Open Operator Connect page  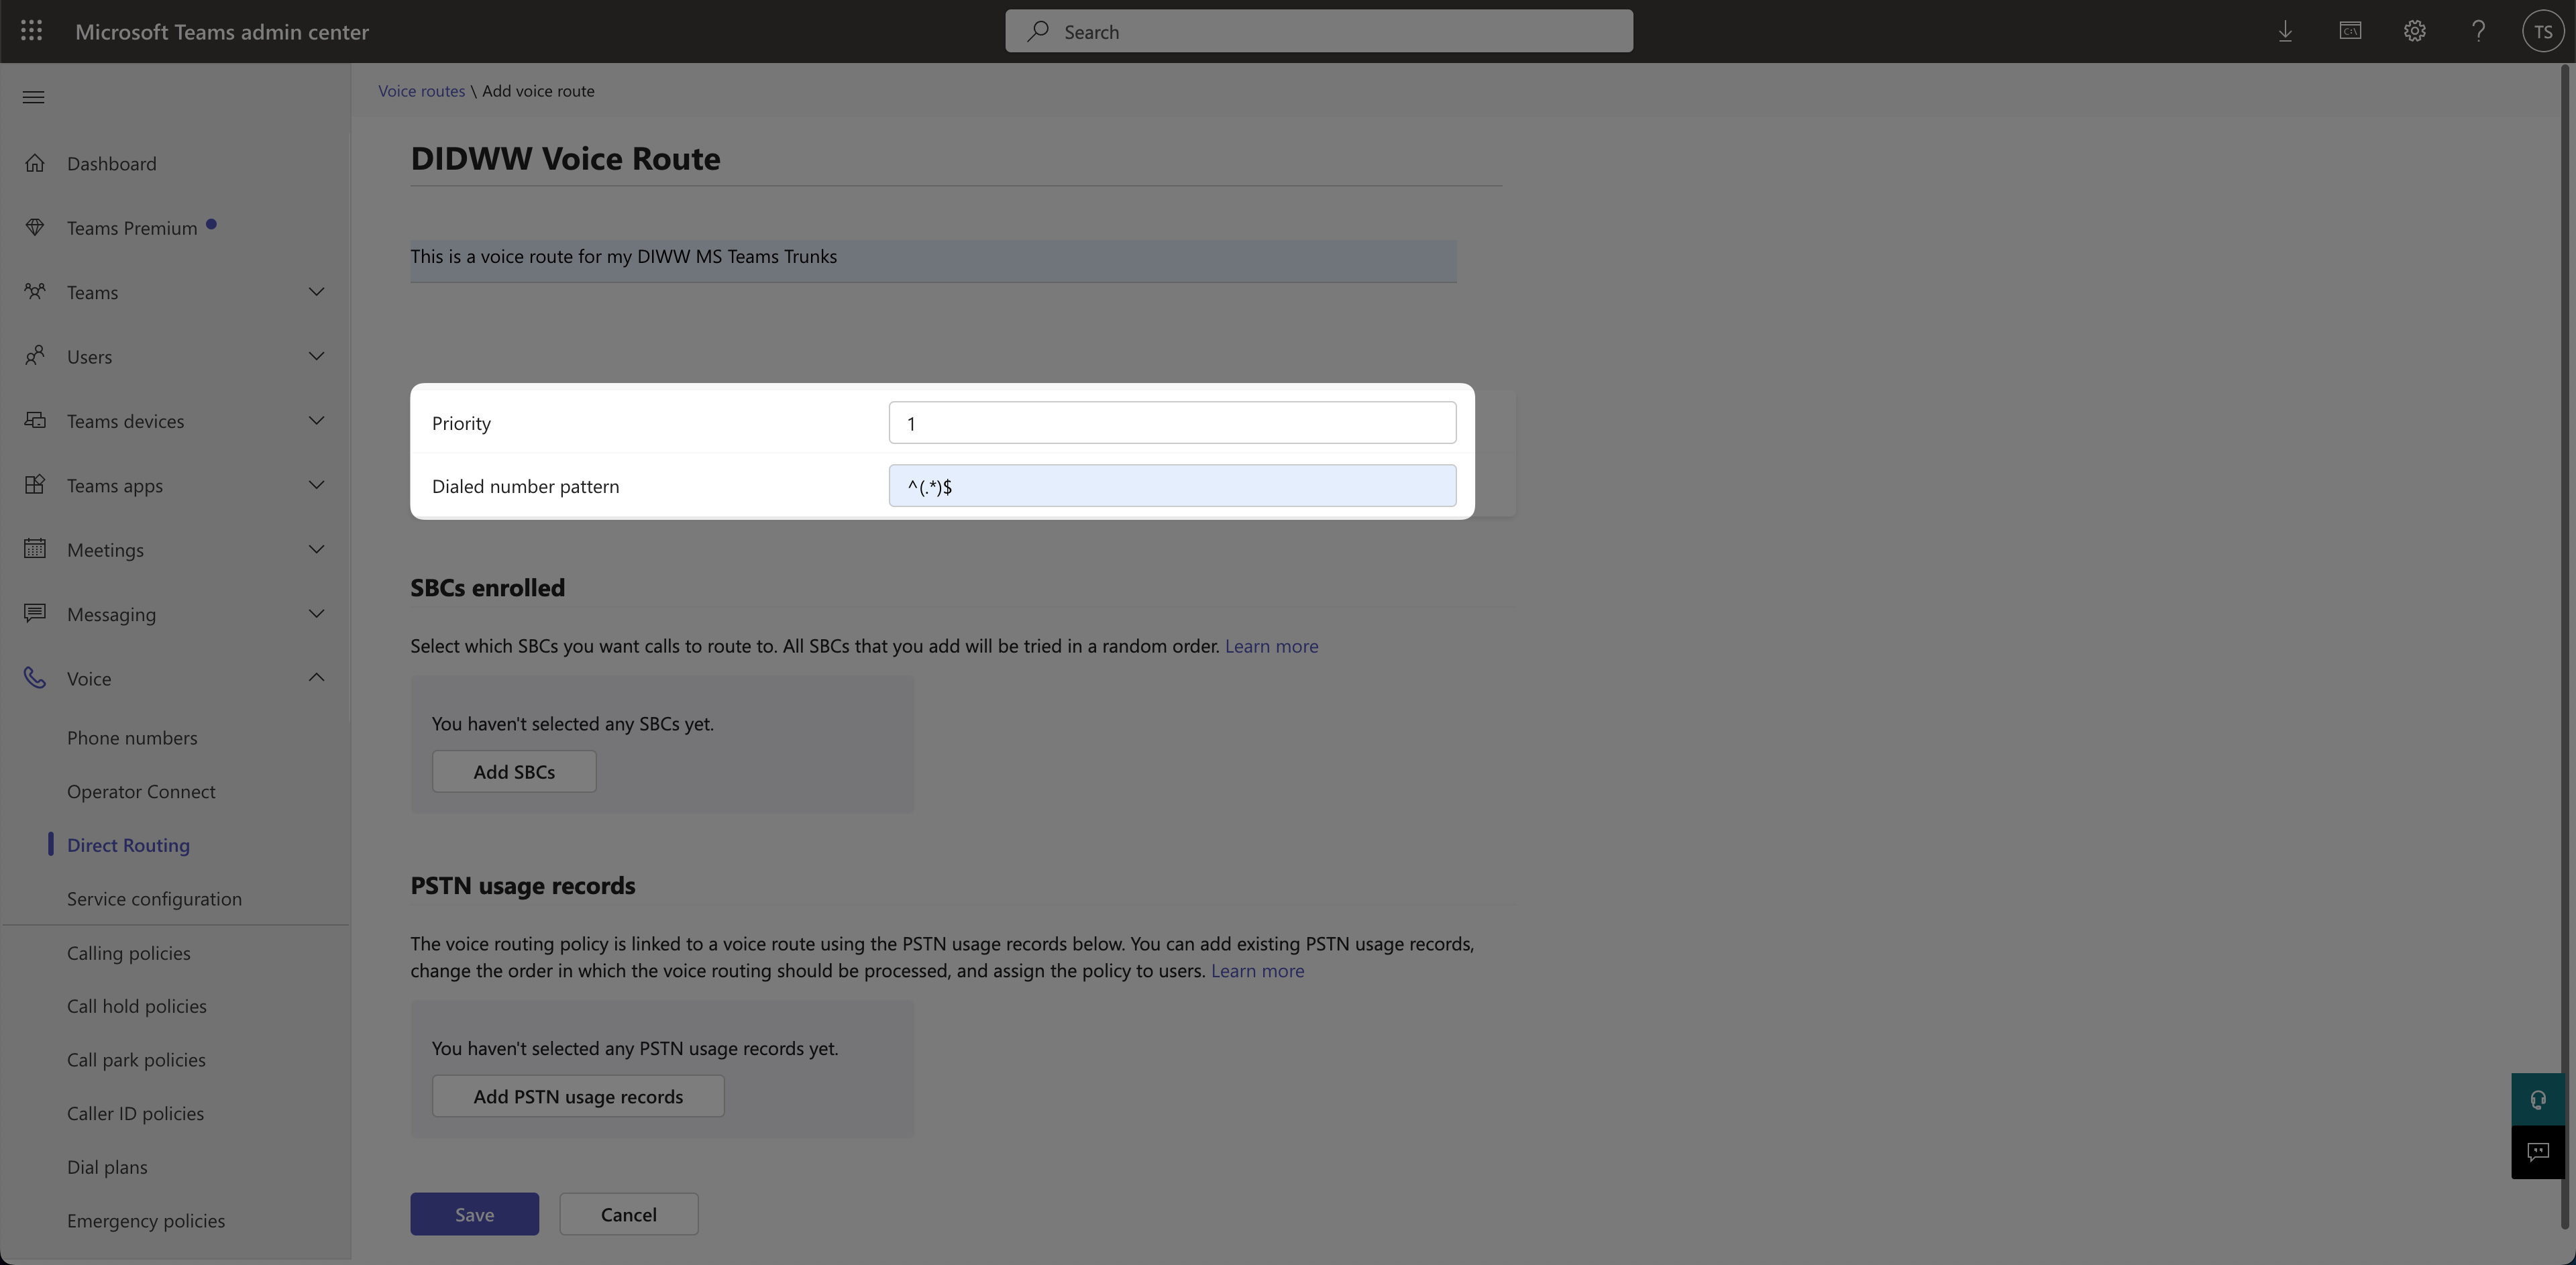[x=141, y=791]
